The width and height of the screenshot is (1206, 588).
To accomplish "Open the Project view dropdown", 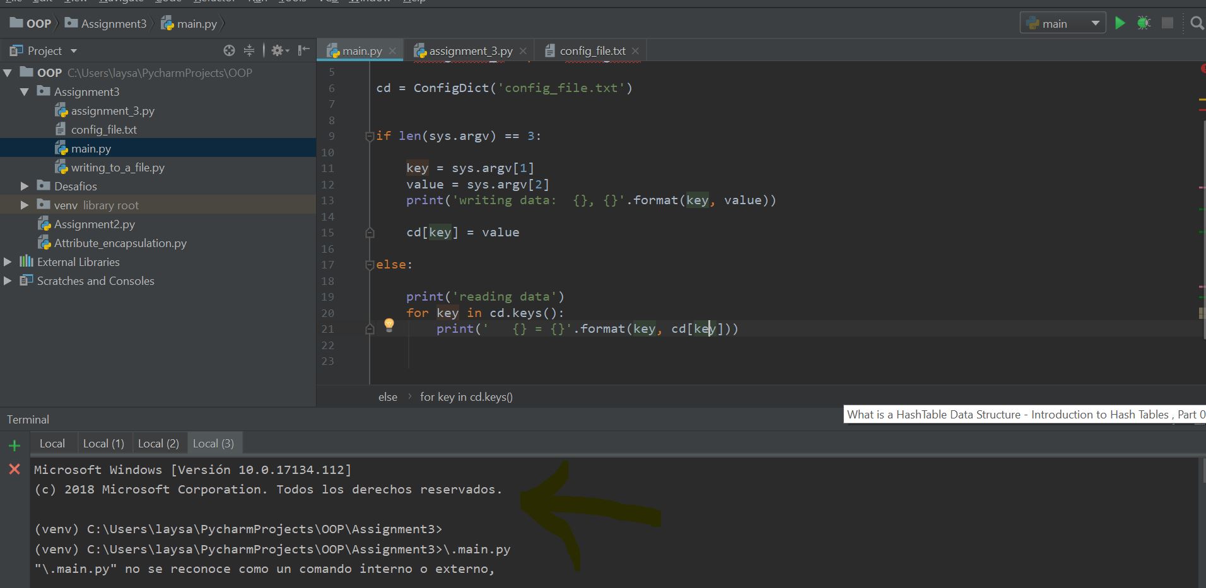I will [74, 50].
